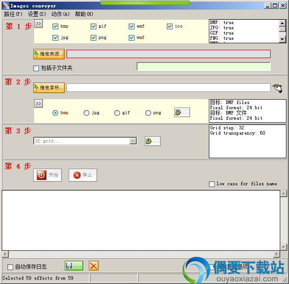Click PNG: true in info list
This screenshot has width=289, height=284.
(222, 38)
